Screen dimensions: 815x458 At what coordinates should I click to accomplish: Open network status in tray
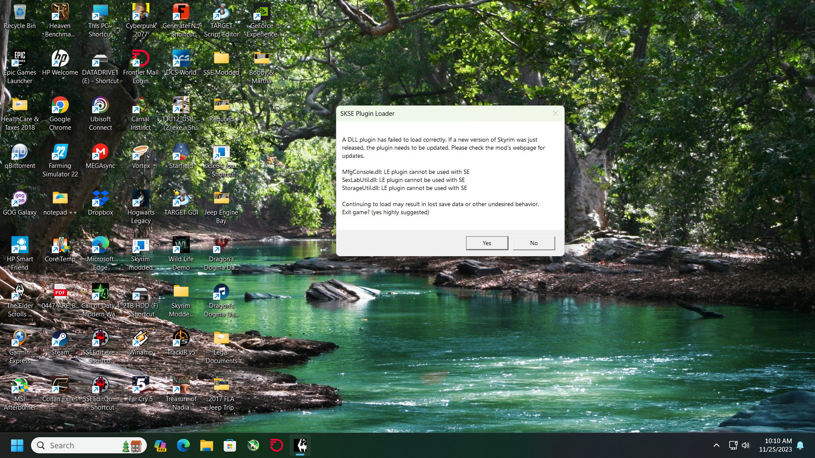pos(733,445)
